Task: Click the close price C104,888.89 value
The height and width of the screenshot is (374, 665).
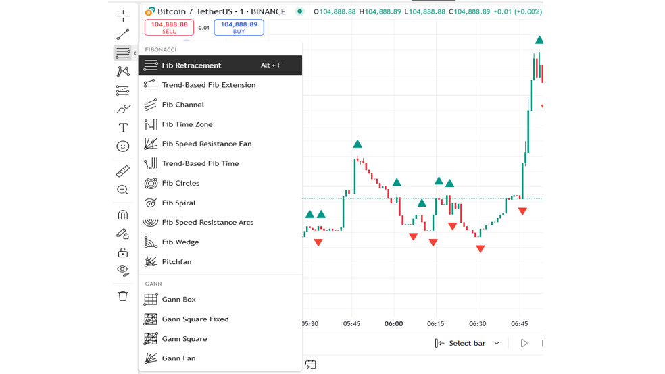Action: point(470,11)
